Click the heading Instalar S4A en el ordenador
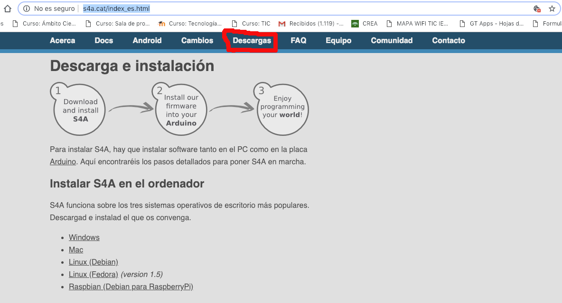 coord(127,184)
